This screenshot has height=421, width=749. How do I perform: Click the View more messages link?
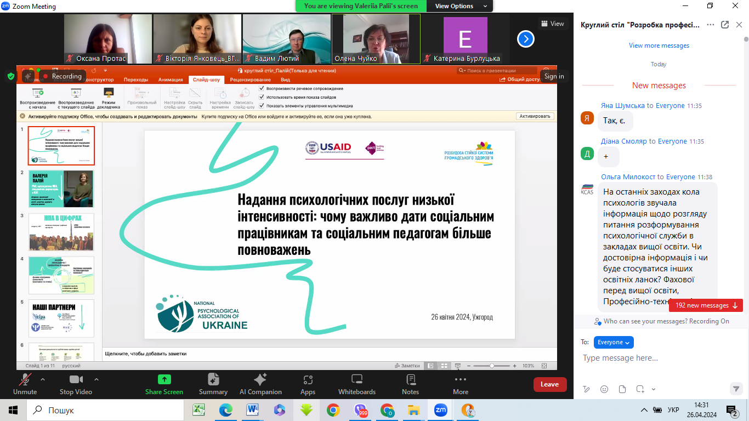[x=659, y=45]
